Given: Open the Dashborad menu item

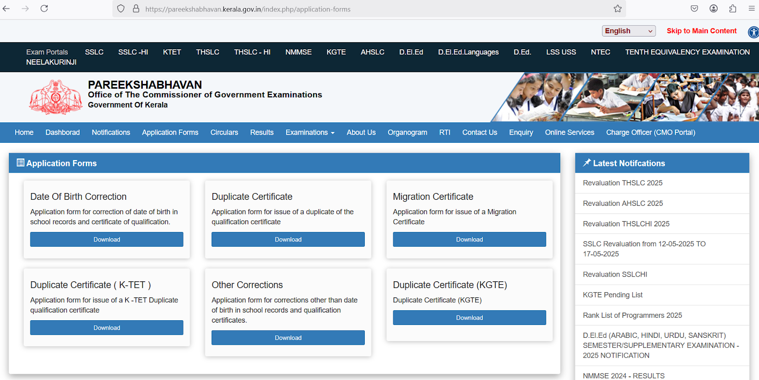Looking at the screenshot, I should pos(63,132).
